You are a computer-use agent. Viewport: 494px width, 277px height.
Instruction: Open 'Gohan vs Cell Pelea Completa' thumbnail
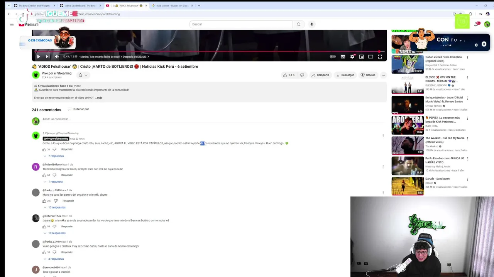click(x=408, y=64)
